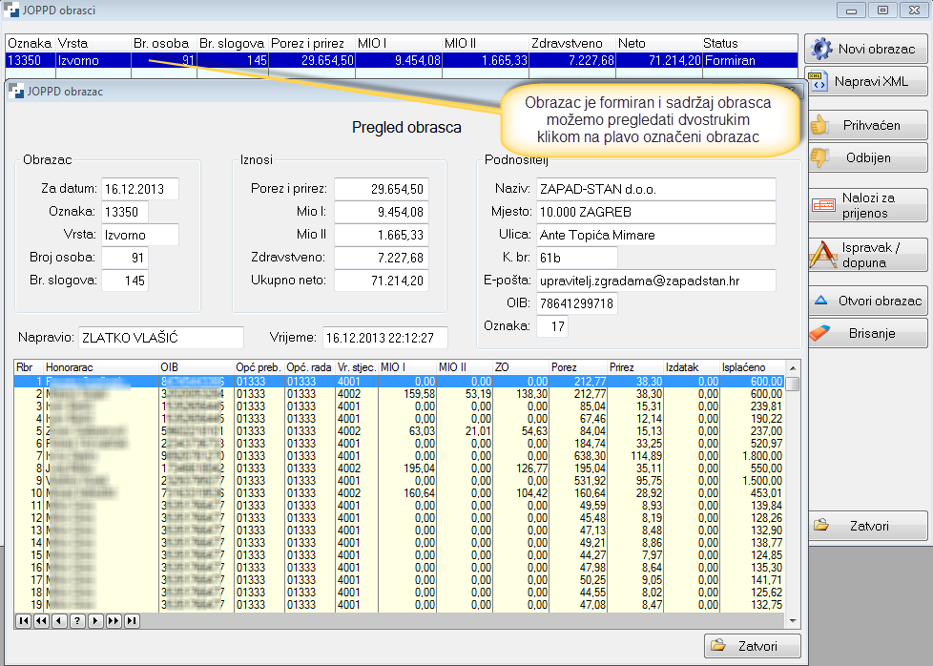Click into the E-pošta field
Screen dimensions: 933x666
coord(653,280)
